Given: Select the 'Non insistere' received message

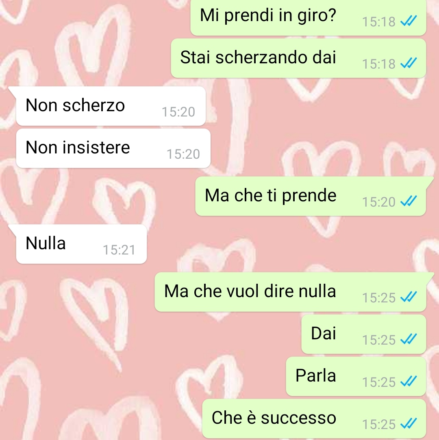Looking at the screenshot, I should (x=113, y=149).
